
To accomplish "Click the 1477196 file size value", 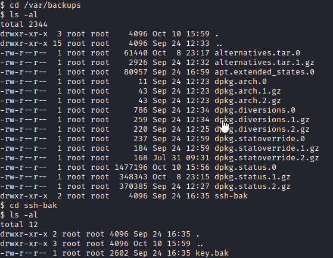I will click(x=131, y=167).
